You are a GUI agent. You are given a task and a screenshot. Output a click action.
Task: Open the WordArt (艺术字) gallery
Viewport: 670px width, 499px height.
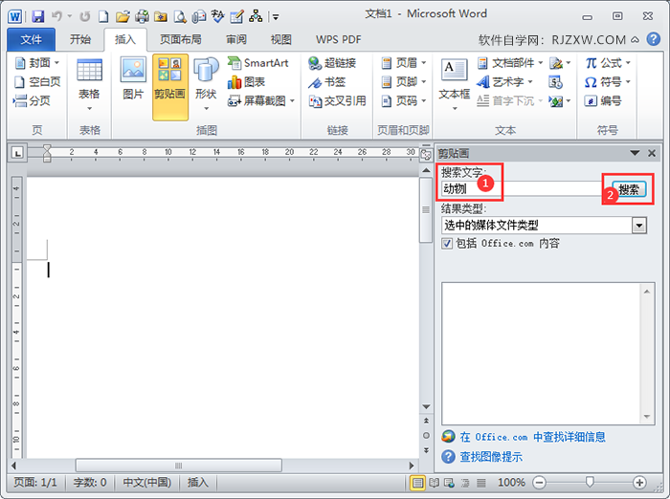click(x=504, y=82)
